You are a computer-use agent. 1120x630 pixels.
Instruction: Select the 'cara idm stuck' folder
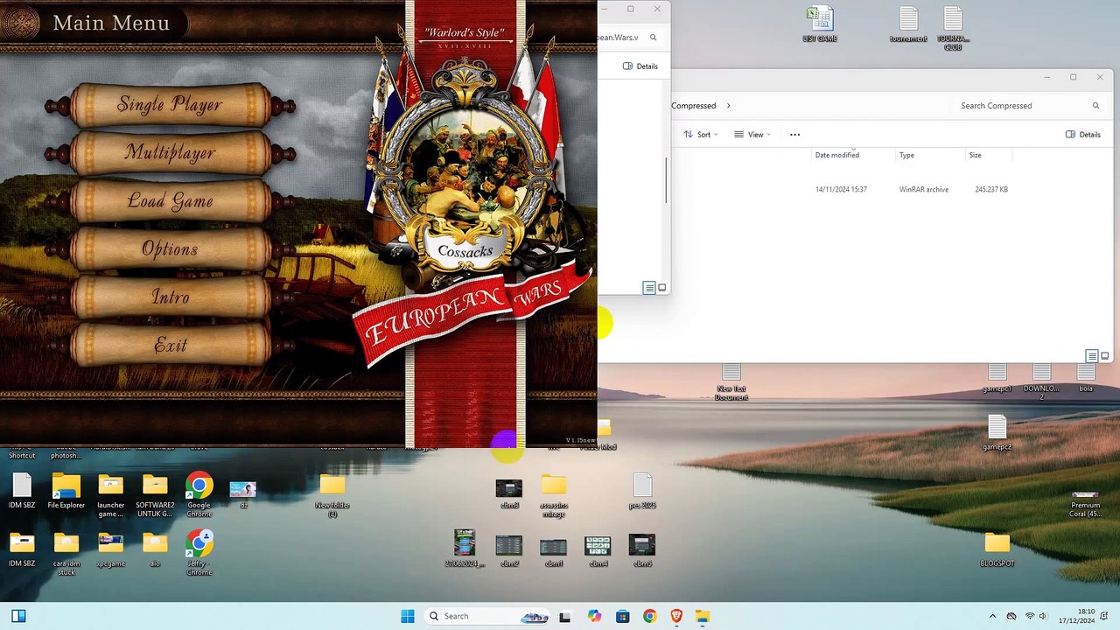pos(66,553)
